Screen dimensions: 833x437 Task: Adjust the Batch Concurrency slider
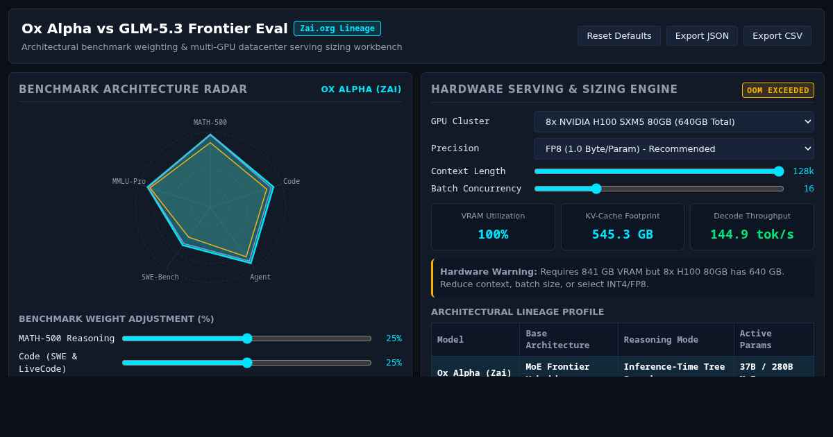[x=659, y=189]
